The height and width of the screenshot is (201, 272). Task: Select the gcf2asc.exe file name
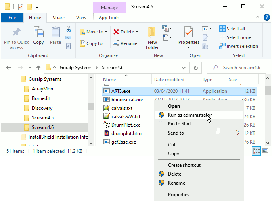(x=123, y=142)
